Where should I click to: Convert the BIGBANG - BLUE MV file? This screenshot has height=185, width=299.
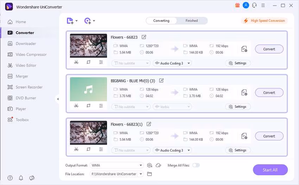click(269, 92)
